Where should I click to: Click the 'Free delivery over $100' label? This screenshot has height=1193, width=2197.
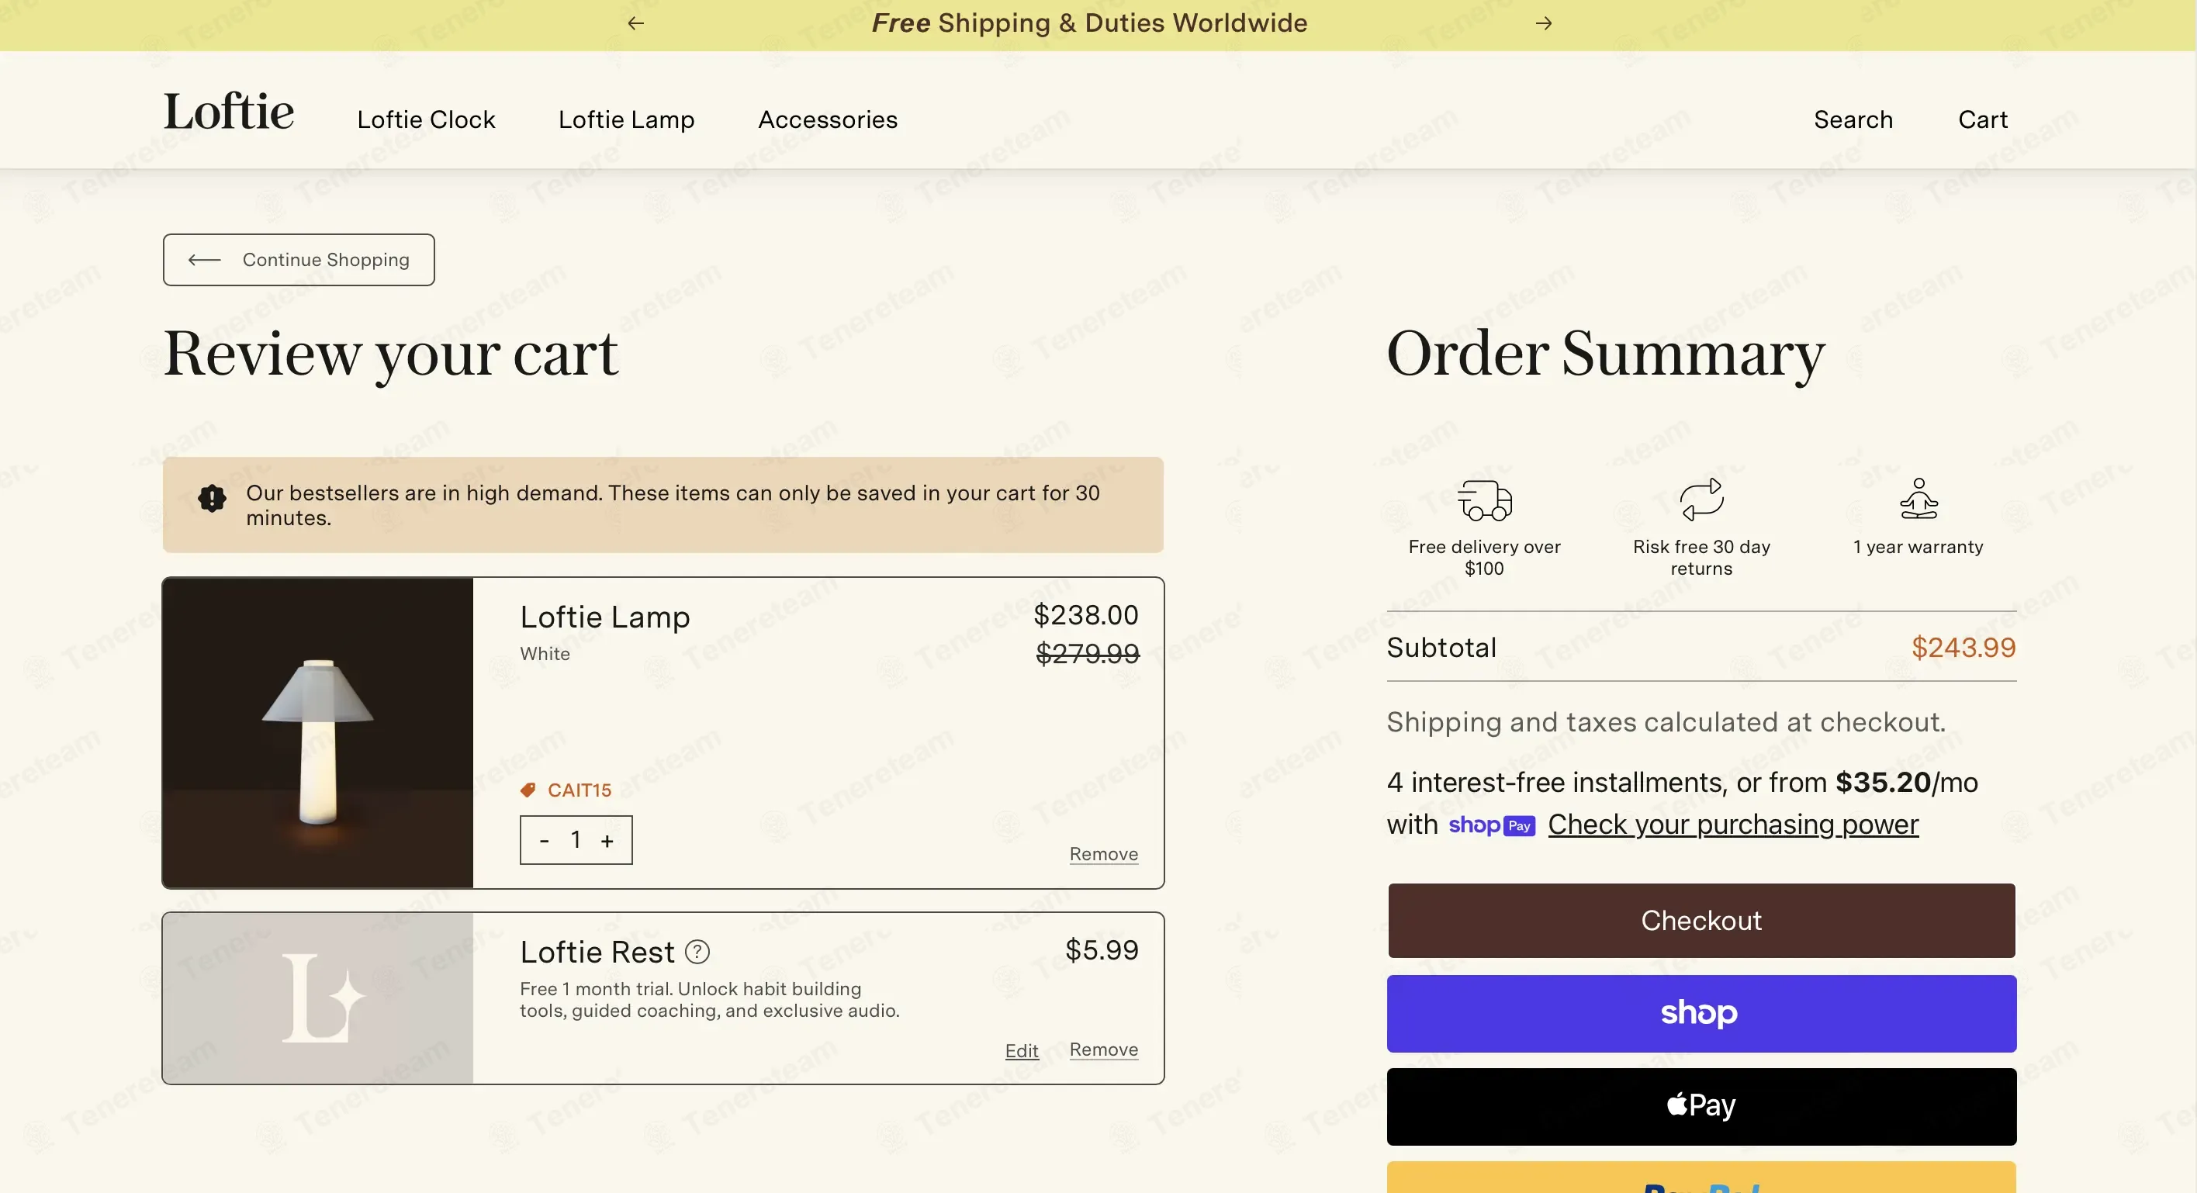pos(1484,558)
